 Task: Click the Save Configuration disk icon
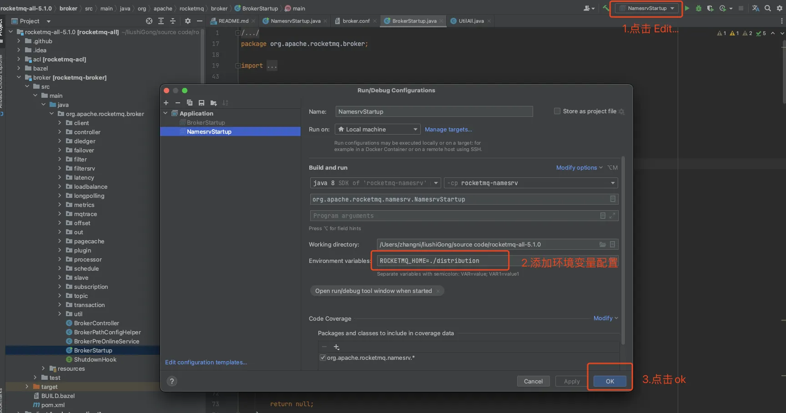click(202, 103)
